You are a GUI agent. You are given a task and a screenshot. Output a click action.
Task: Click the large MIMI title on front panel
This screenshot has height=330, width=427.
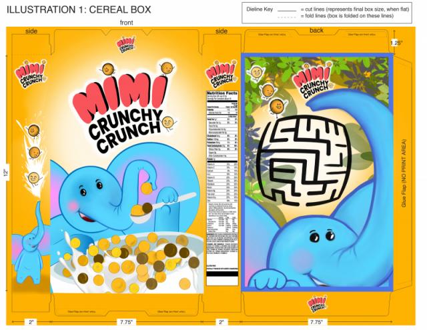point(120,97)
